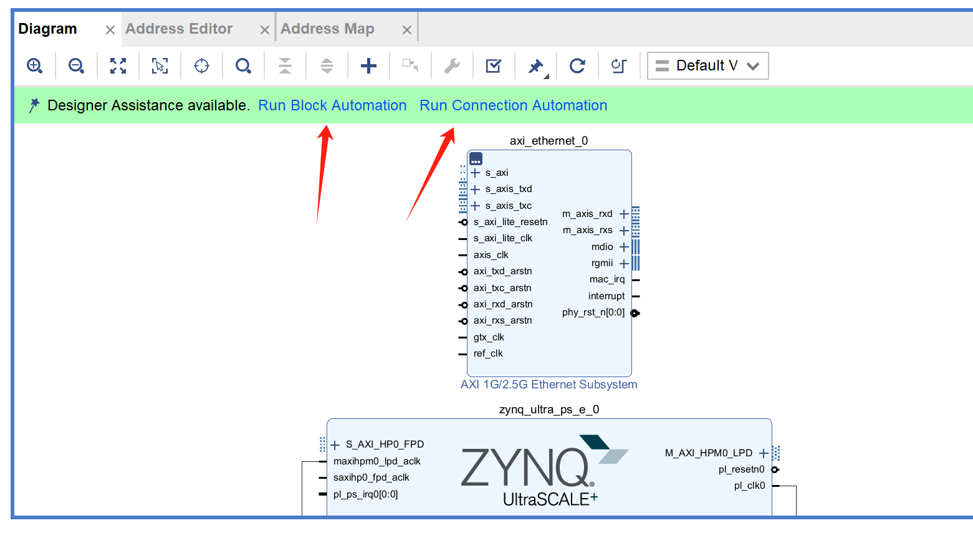Select the axi_txc_arstn pin
The image size is (973, 533).
pos(502,288)
